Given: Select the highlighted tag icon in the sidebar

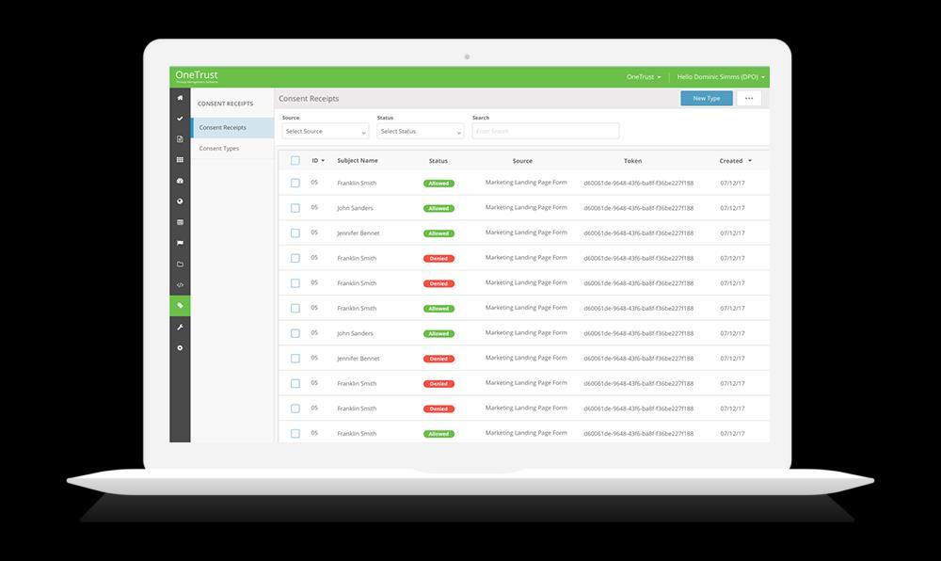Looking at the screenshot, I should [180, 306].
